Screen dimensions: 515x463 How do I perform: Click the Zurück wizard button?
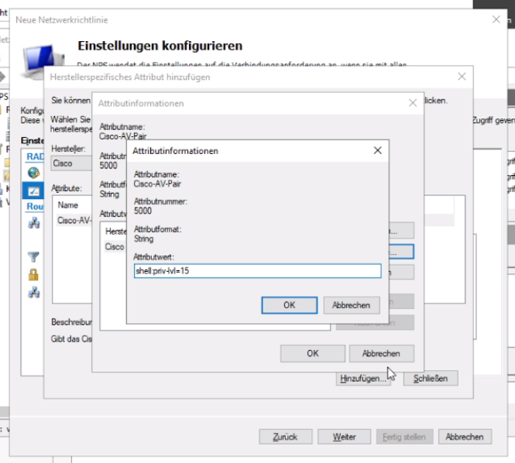[286, 437]
